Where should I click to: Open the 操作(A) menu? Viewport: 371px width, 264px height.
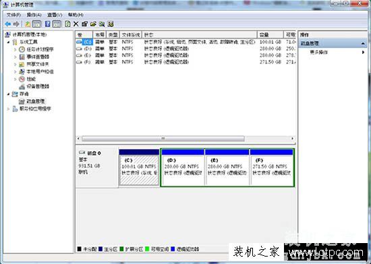click(x=34, y=15)
